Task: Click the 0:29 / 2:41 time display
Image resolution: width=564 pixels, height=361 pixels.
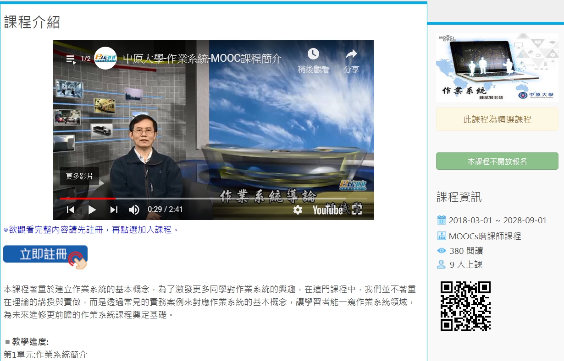Action: (x=165, y=210)
